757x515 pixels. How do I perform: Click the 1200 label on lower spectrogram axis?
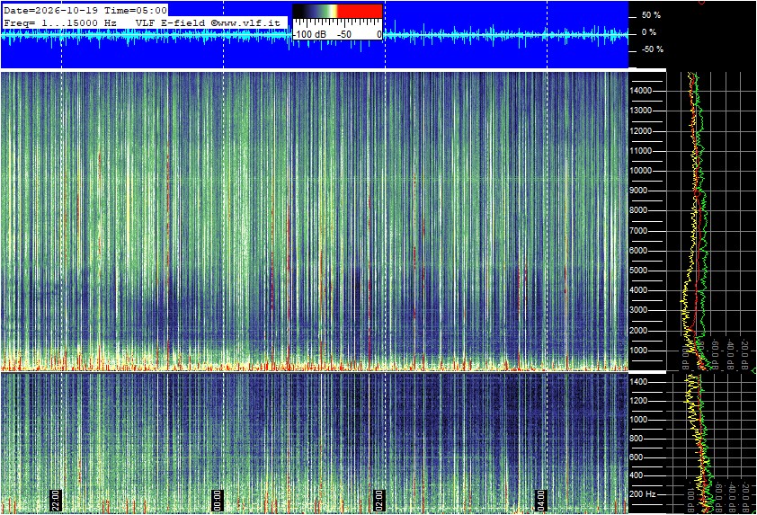click(637, 401)
